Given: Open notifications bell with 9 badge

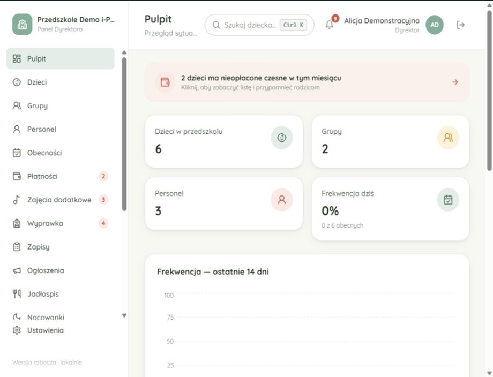Looking at the screenshot, I should point(330,25).
